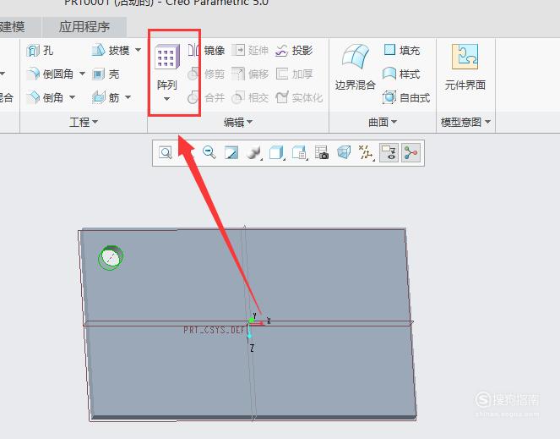Expand the Round (倒圆角) dropdown arrow
Screen dimensions: 560x439
82,74
